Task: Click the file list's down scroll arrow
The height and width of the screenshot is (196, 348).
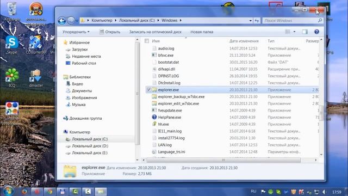Action: pyautogui.click(x=321, y=155)
